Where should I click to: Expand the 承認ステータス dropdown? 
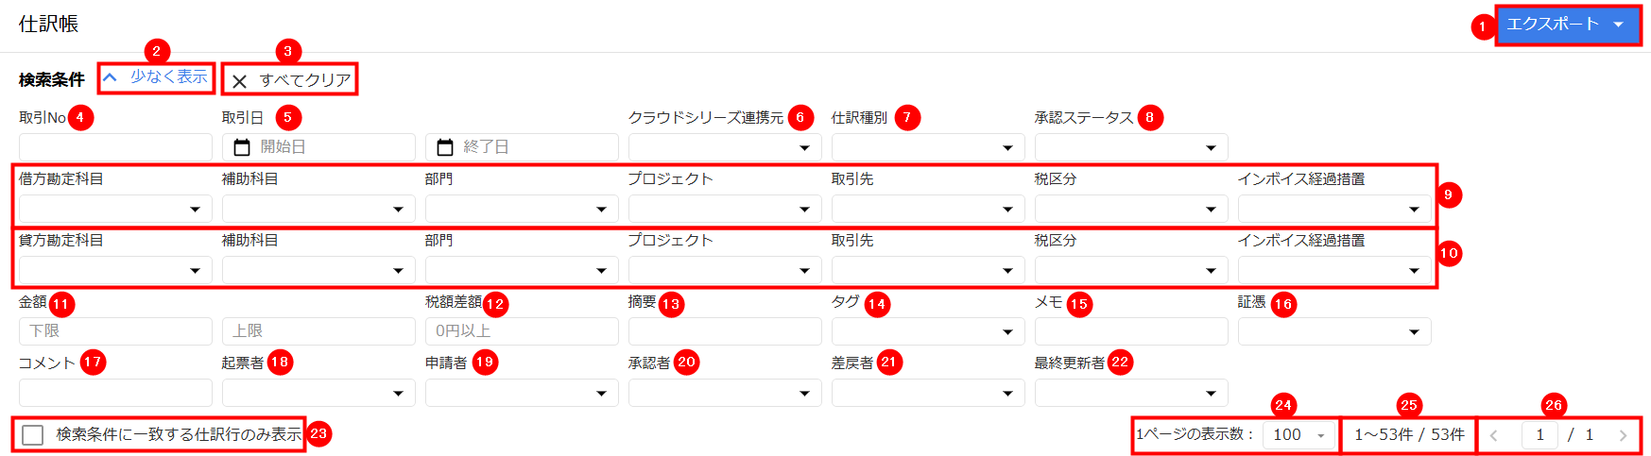(1131, 147)
